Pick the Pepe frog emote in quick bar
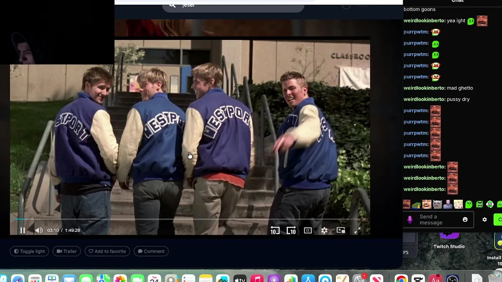Image resolution: width=502 pixels, height=282 pixels. click(417, 204)
